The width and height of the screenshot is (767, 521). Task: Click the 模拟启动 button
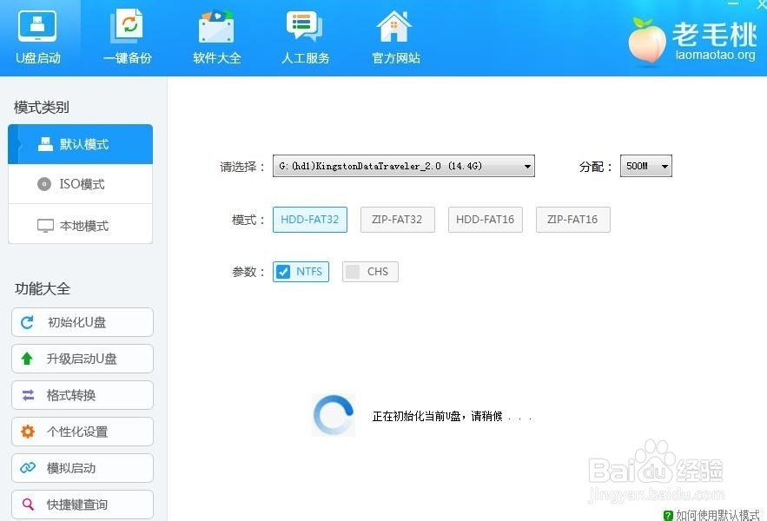(83, 468)
